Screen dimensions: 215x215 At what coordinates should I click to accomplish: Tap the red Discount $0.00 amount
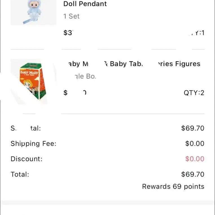(x=194, y=159)
